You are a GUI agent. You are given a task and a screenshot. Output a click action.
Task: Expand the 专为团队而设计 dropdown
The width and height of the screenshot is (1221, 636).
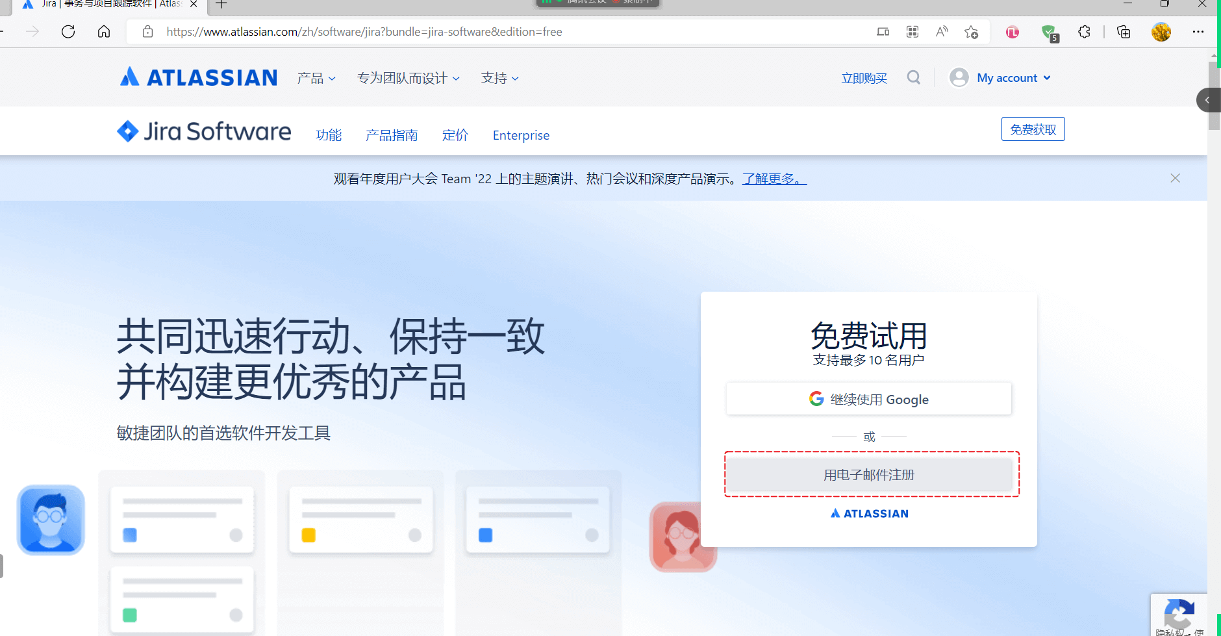coord(409,78)
